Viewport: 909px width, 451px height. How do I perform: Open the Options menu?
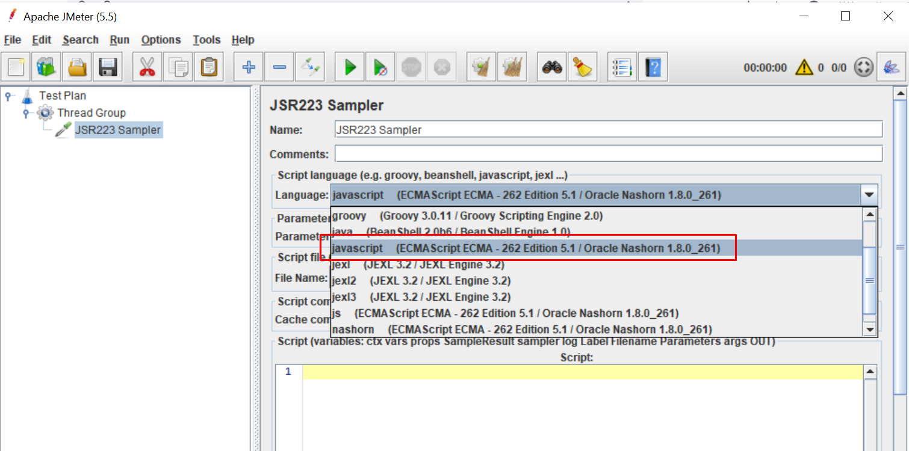click(x=161, y=40)
